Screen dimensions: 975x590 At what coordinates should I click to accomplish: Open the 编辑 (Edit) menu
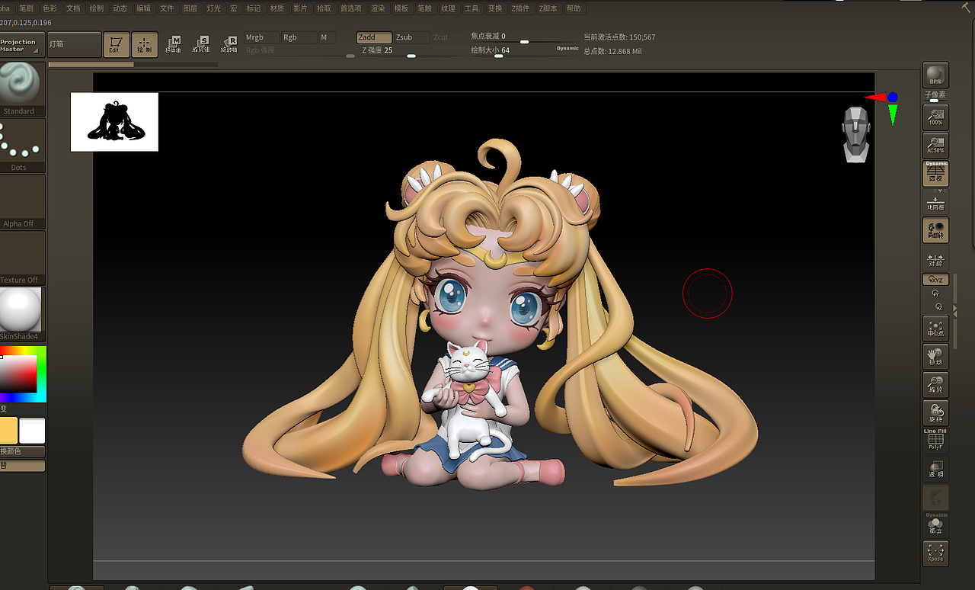[143, 8]
